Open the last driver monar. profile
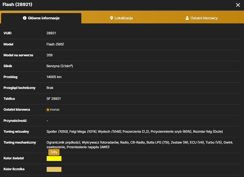This screenshot has height=177, width=244. 55,110
